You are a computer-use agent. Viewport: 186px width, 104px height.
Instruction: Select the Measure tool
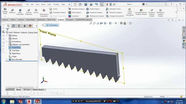click(12, 11)
